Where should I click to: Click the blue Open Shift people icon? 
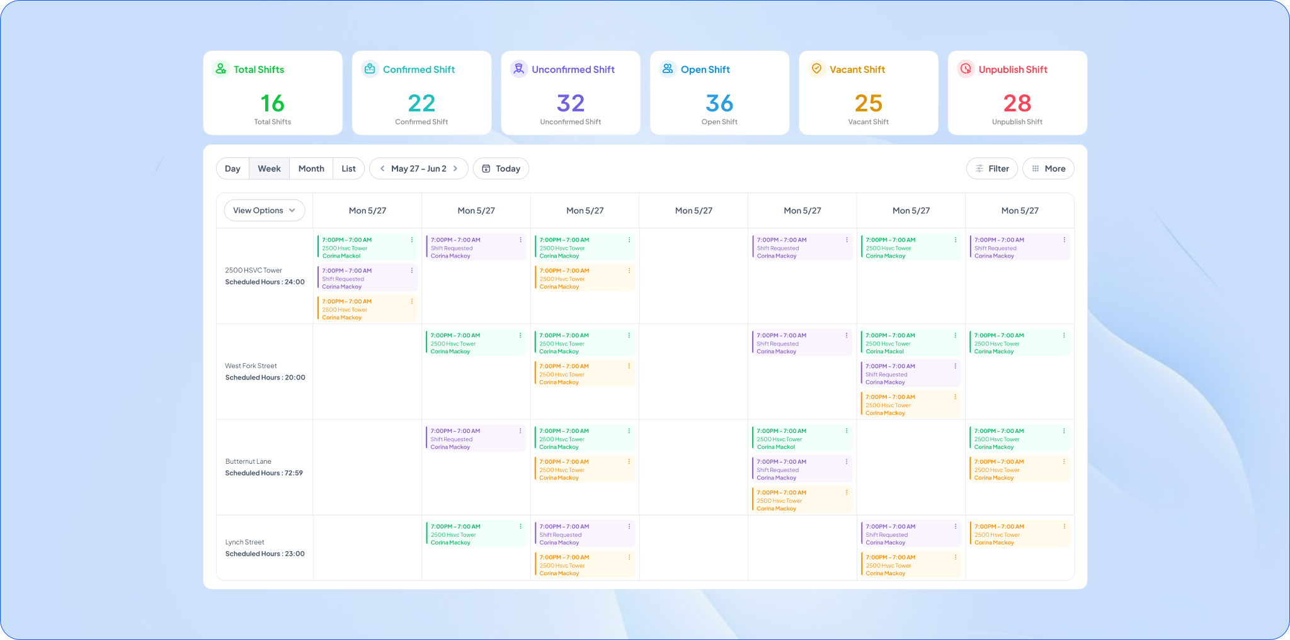pos(668,69)
